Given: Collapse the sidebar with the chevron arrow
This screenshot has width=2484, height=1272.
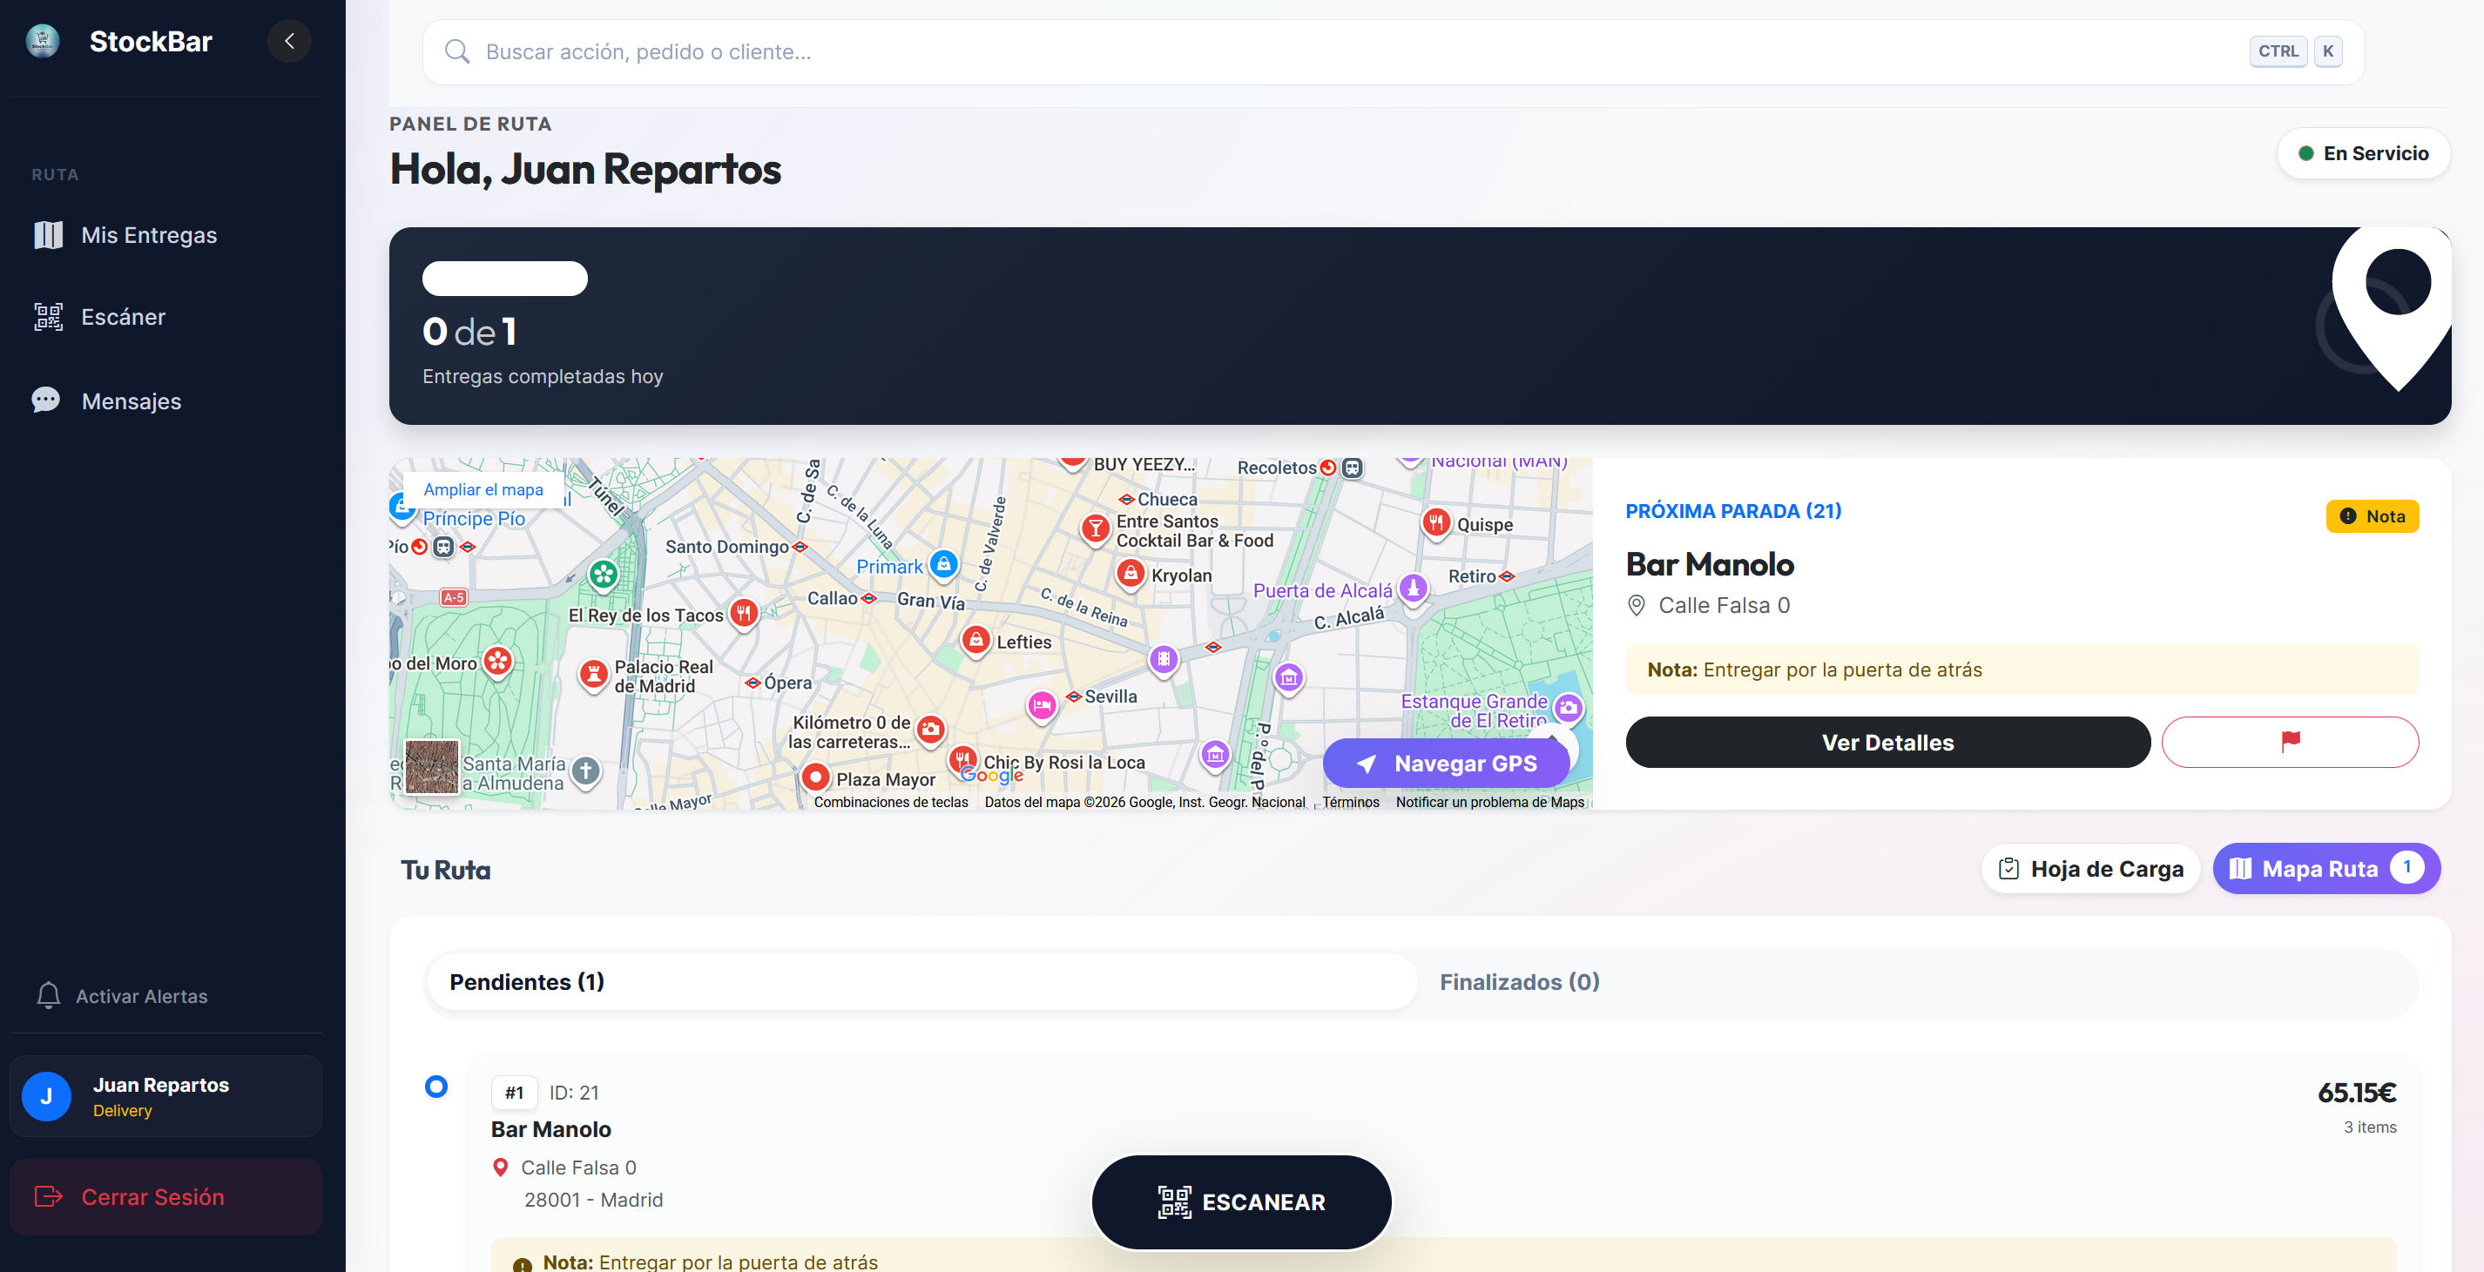Looking at the screenshot, I should (x=288, y=40).
